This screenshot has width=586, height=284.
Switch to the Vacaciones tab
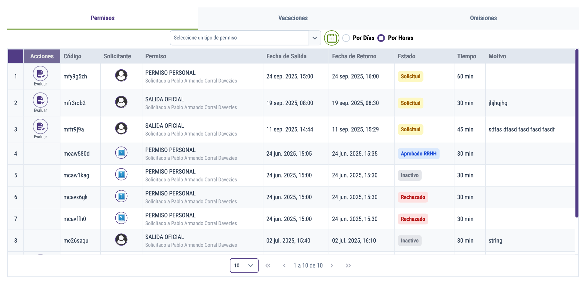coord(293,18)
